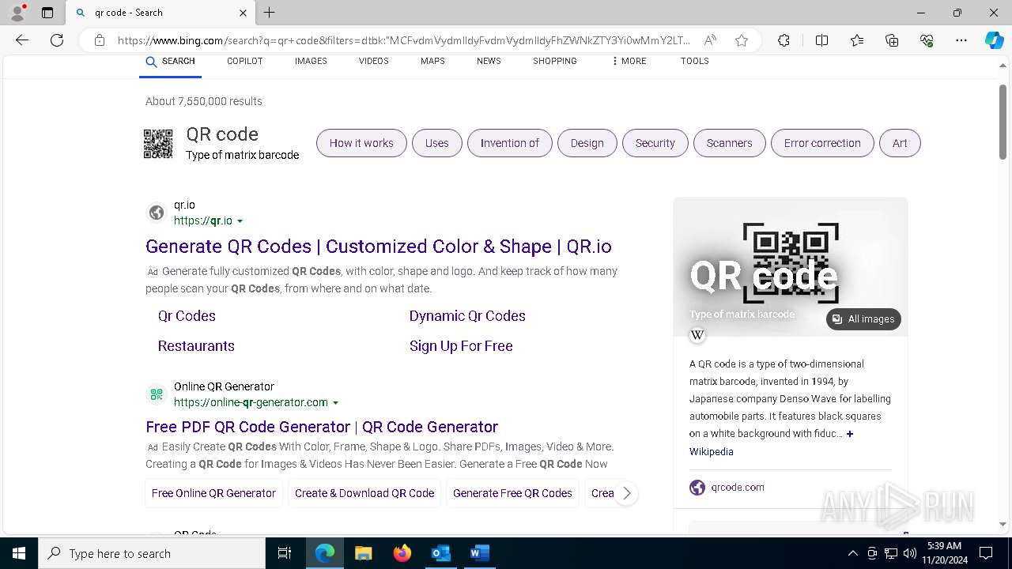Open Settings and more ellipsis menu
The height and width of the screenshot is (569, 1012).
tap(961, 40)
